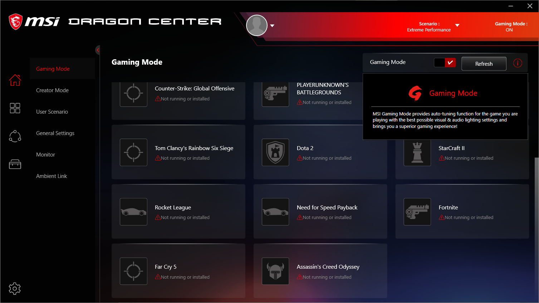The image size is (539, 303).
Task: Click the Gaming Mode: ON status label
Action: click(511, 27)
